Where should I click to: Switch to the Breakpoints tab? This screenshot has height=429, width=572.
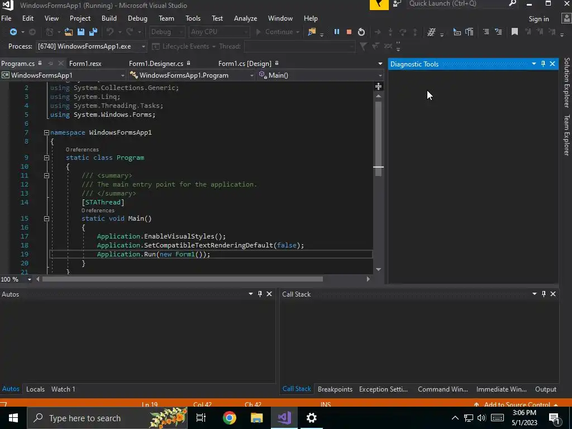point(335,389)
